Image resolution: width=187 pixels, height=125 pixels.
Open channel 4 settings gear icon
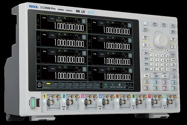click(130, 40)
